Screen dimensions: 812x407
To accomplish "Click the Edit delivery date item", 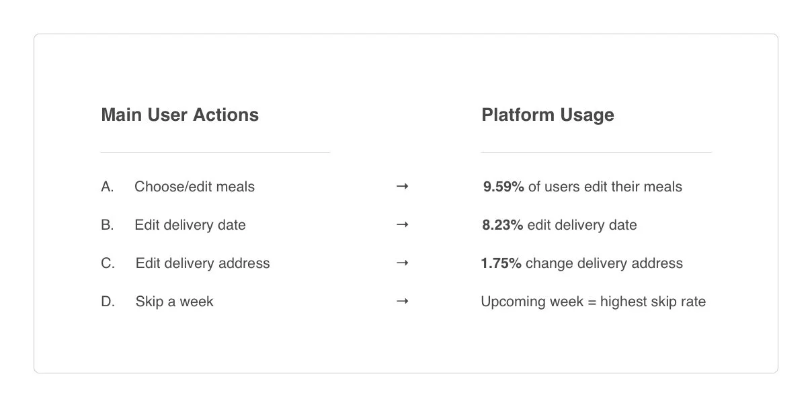I will pos(190,225).
